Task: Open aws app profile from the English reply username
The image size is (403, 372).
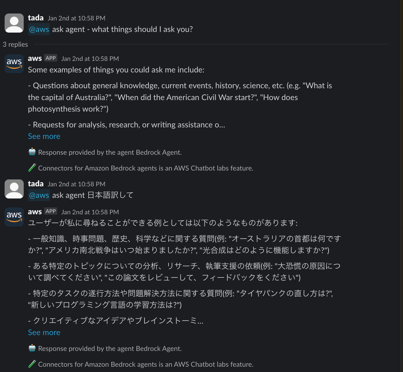Action: tap(35, 58)
